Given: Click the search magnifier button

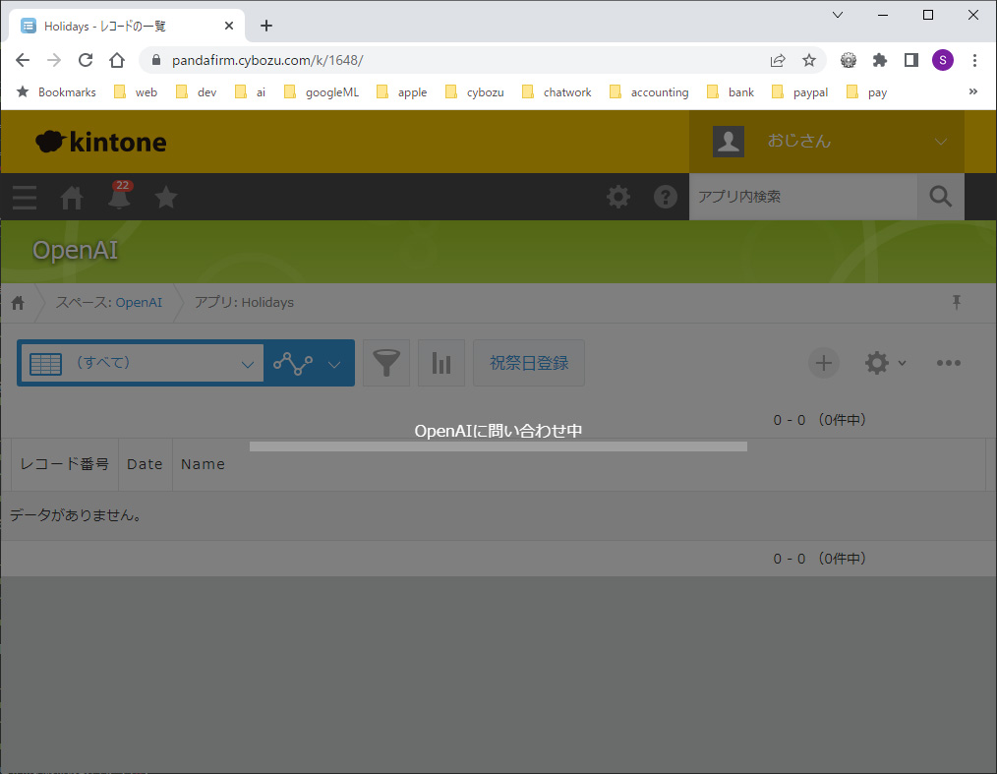Looking at the screenshot, I should pos(940,197).
